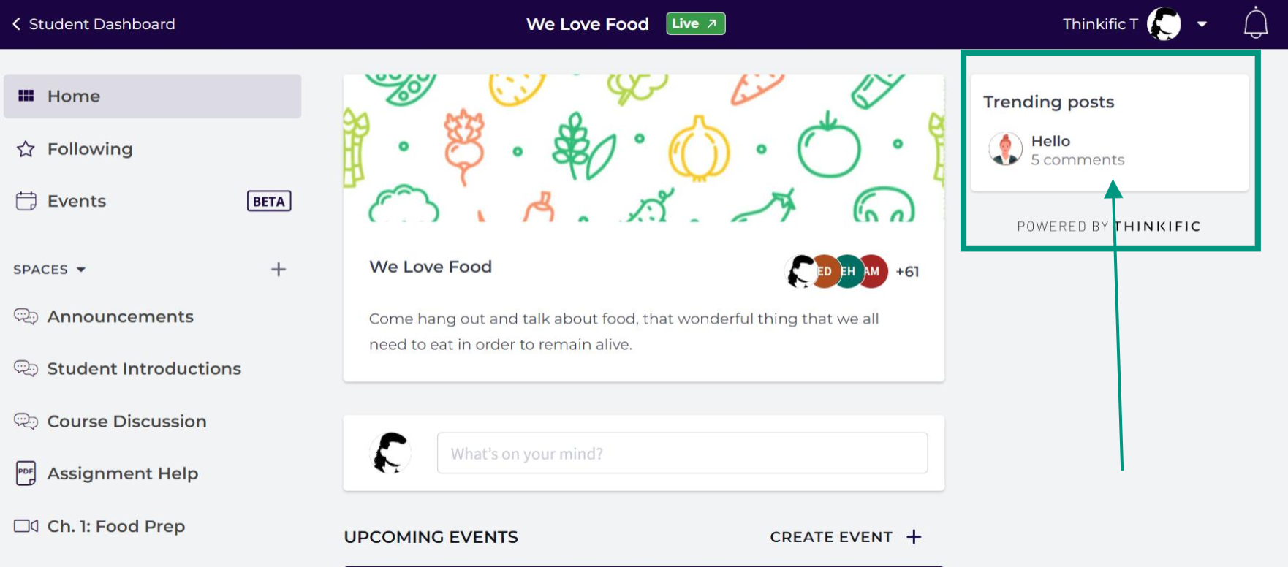Open the notifications bell
Screen dimensions: 1288x567
coord(1256,23)
